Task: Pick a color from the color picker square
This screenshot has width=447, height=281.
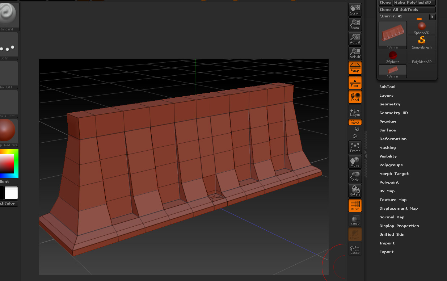Action: (x=7, y=164)
